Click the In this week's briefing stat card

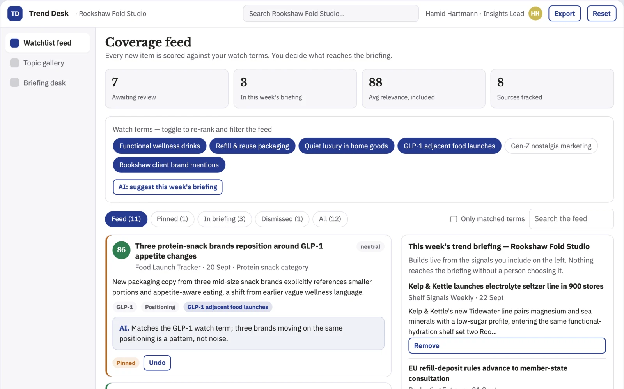coord(295,89)
